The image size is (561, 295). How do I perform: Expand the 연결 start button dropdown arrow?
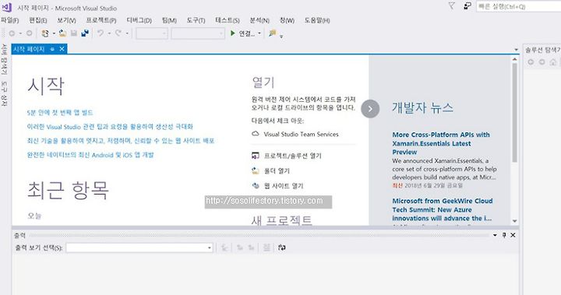coord(259,33)
